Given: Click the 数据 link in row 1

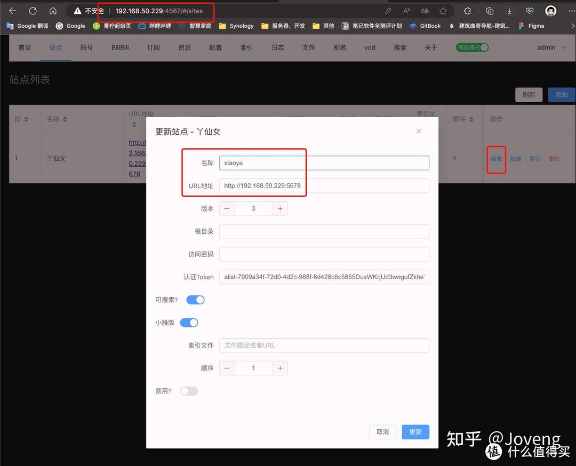Looking at the screenshot, I should [515, 159].
